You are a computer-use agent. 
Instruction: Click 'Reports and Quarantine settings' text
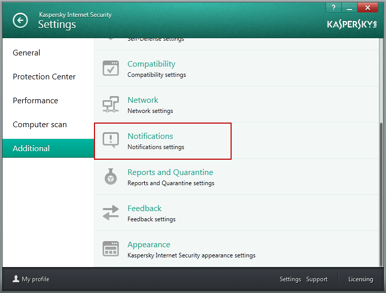point(171,183)
